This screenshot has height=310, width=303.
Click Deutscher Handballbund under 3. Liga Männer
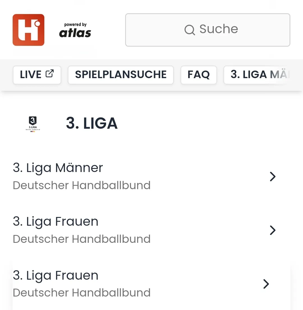(x=82, y=185)
